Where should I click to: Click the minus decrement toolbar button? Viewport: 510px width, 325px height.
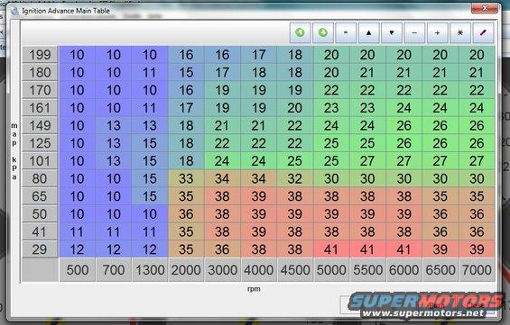[x=414, y=32]
